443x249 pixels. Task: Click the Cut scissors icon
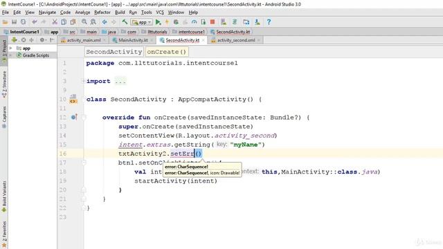pos(55,22)
